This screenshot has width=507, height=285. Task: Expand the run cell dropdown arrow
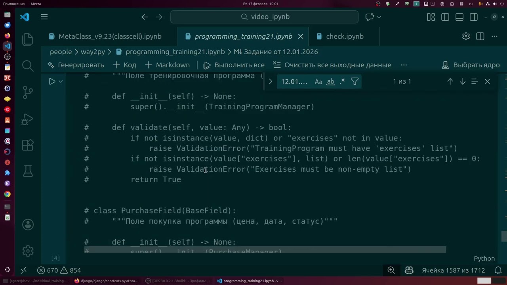click(61, 81)
